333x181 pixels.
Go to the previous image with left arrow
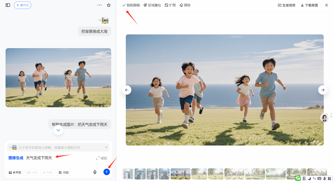point(127,90)
